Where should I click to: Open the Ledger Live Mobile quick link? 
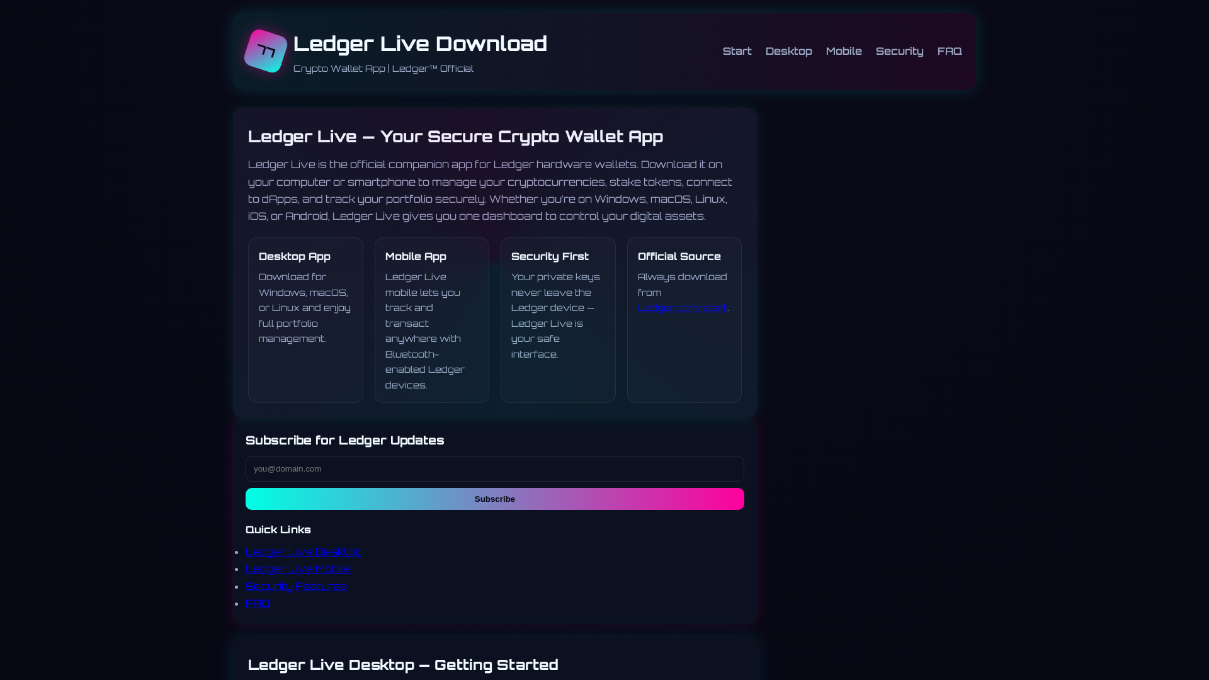click(298, 569)
